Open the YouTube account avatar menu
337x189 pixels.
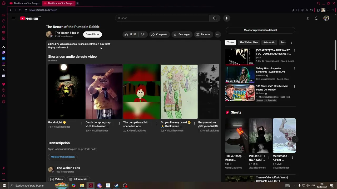click(326, 18)
